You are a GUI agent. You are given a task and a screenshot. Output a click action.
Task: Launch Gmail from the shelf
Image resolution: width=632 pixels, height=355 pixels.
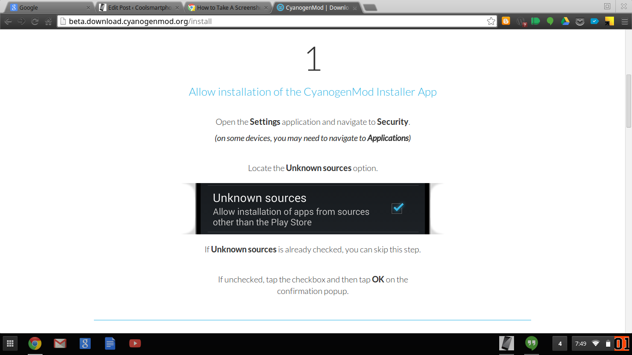pos(60,343)
